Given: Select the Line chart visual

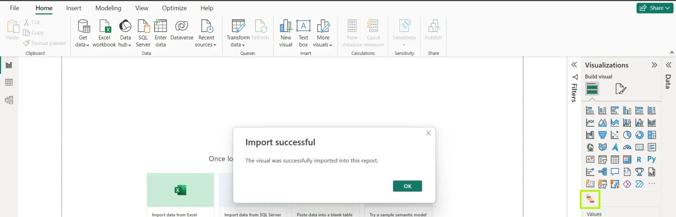Looking at the screenshot, I should pos(590,123).
